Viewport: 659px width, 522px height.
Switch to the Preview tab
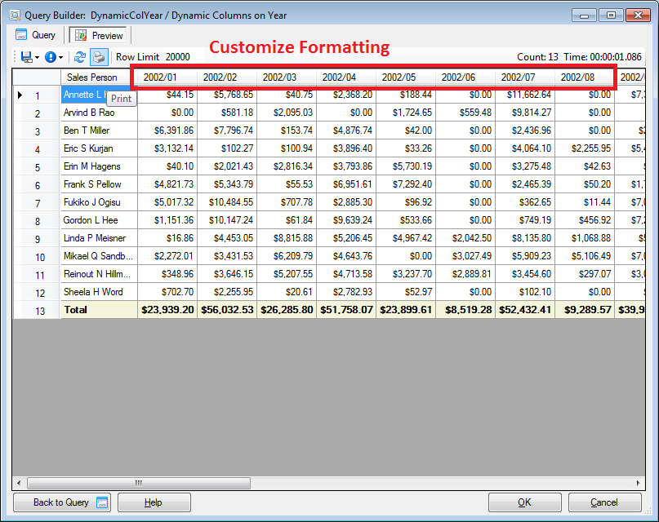click(x=99, y=36)
